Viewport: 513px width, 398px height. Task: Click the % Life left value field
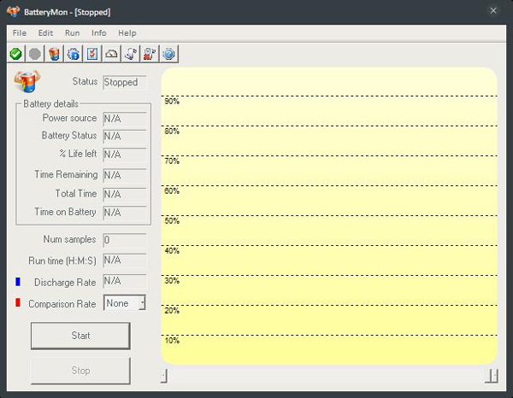(125, 155)
